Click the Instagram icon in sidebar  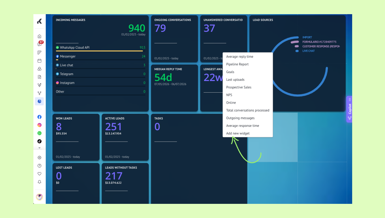(39, 125)
